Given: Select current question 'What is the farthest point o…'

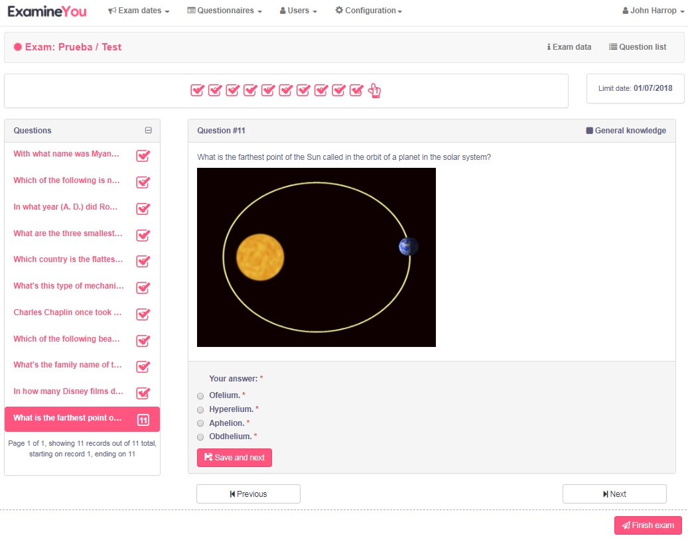Looking at the screenshot, I should click(82, 419).
